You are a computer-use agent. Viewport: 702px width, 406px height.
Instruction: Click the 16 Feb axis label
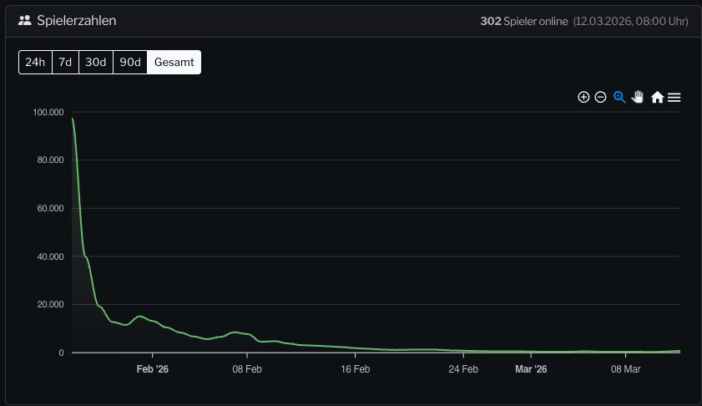tap(356, 368)
